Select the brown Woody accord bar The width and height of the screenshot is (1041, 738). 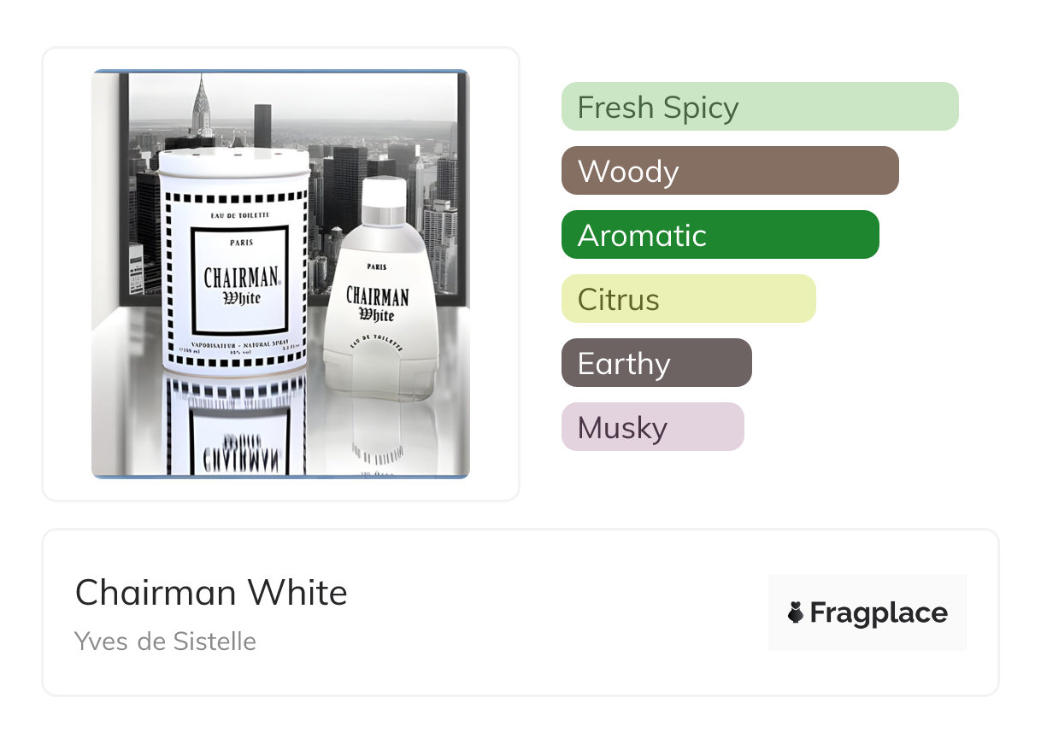(x=729, y=171)
